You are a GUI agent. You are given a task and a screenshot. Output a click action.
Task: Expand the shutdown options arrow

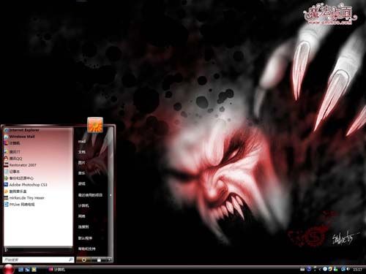point(109,260)
